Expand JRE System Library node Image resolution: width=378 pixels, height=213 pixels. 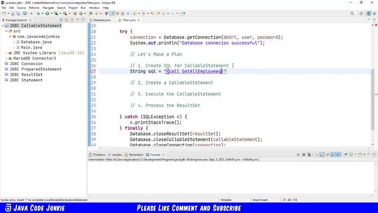tap(6, 53)
